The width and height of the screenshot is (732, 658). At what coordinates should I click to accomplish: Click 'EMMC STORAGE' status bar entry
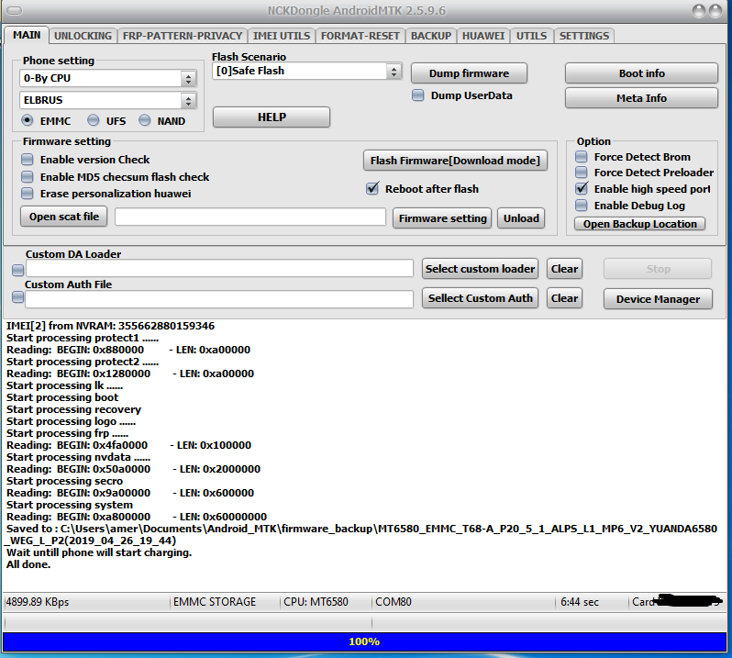[215, 602]
